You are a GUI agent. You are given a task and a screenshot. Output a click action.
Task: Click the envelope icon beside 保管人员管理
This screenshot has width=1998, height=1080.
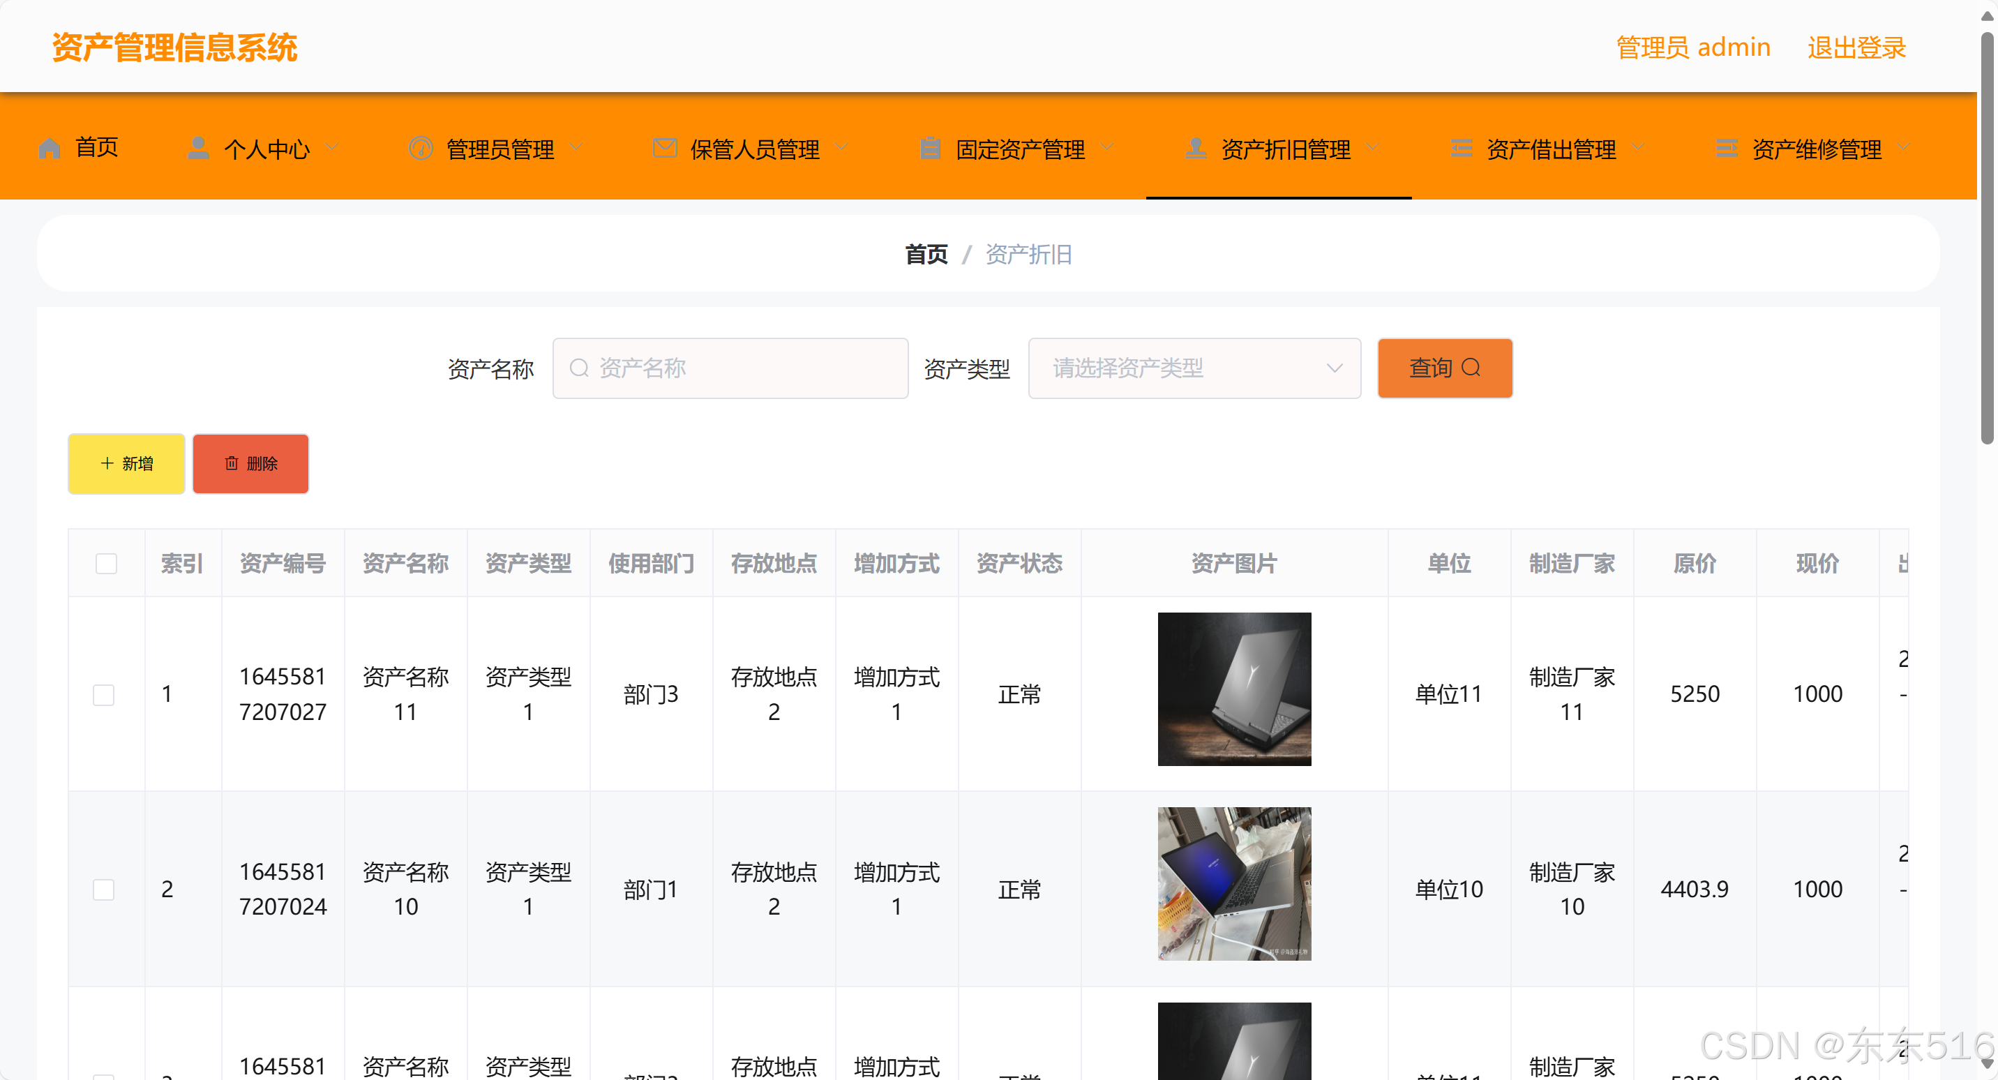664,147
